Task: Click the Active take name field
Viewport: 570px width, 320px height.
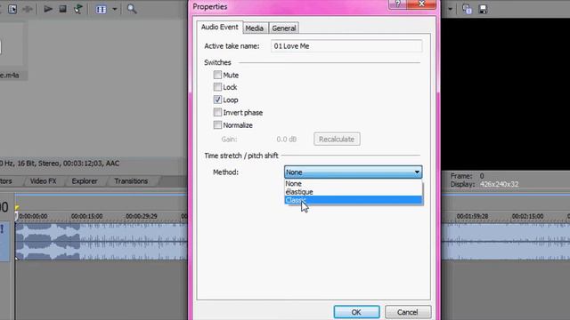Action: click(x=346, y=46)
